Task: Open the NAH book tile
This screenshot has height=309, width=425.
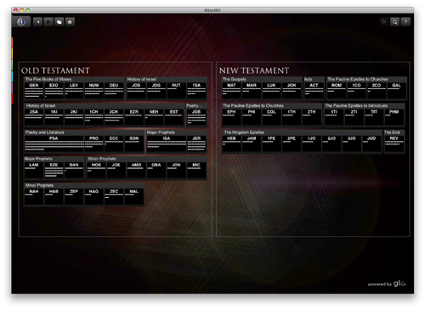Action: [x=34, y=197]
